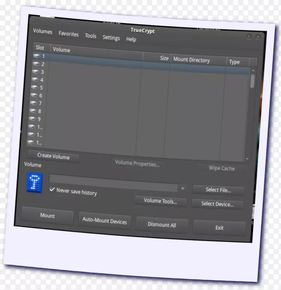Select drive icon for slot 9
The height and width of the screenshot is (290, 281).
[32, 119]
